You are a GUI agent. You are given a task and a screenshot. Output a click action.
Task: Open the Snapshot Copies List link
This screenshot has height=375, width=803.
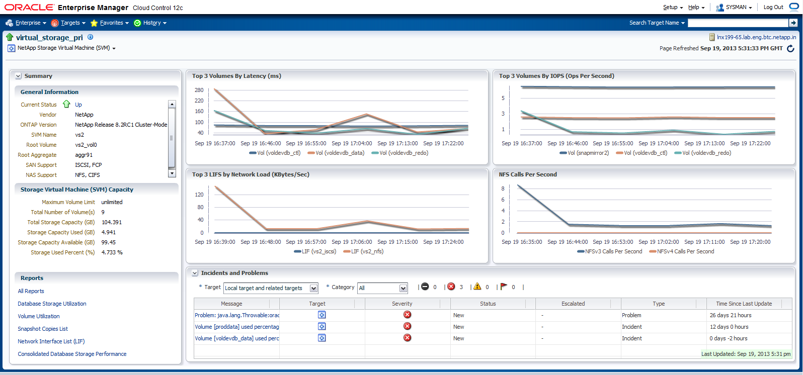(x=43, y=329)
